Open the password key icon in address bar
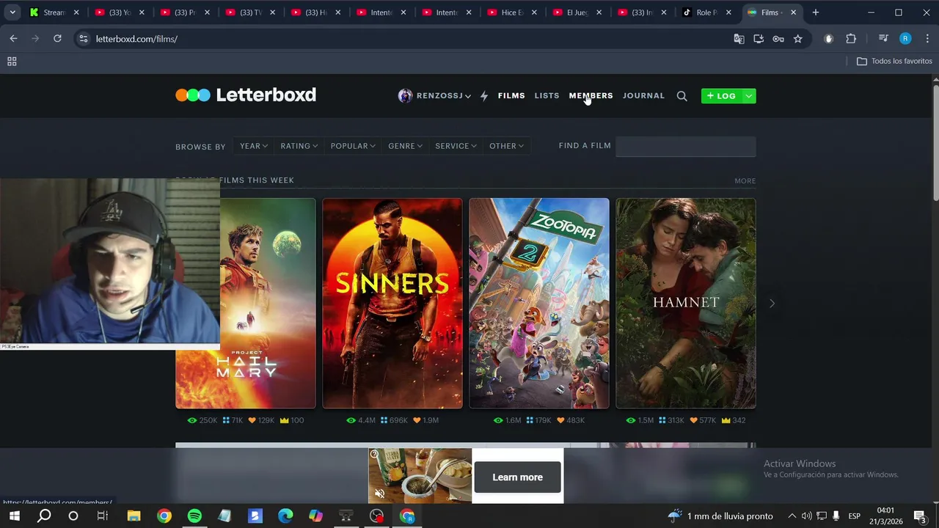 [x=778, y=39]
